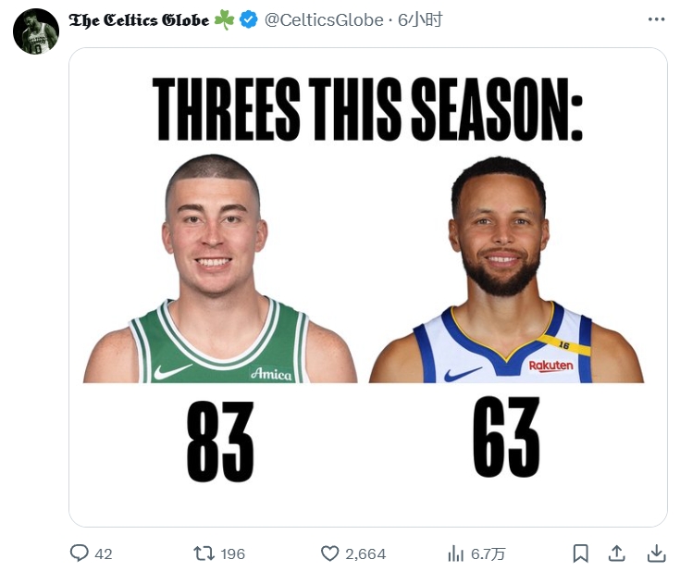Viewport: 680px width, 572px height.
Task: Click the like count 2,664
Action: pos(365,553)
